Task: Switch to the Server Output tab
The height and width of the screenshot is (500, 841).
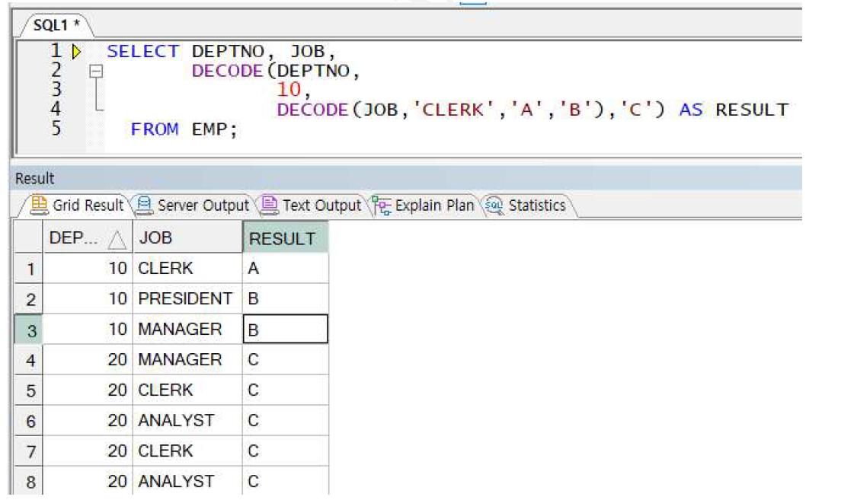Action: tap(193, 205)
